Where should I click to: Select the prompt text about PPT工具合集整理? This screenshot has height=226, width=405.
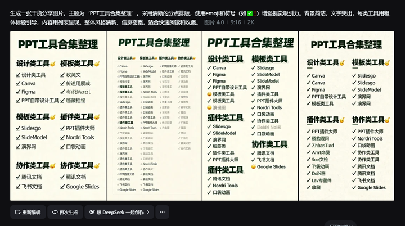click(x=199, y=18)
